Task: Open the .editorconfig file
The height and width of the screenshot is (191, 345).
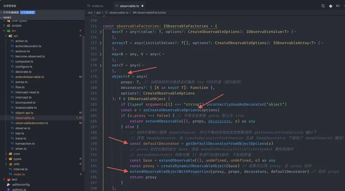Action: point(20,185)
